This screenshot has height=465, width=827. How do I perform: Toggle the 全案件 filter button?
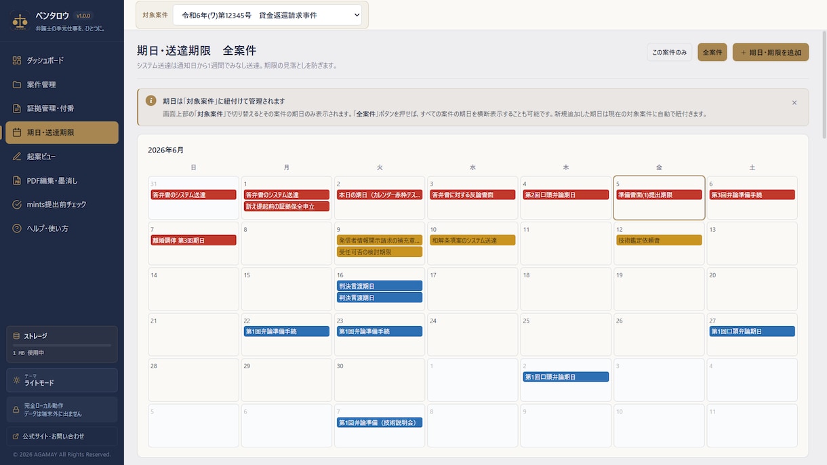[x=712, y=52]
